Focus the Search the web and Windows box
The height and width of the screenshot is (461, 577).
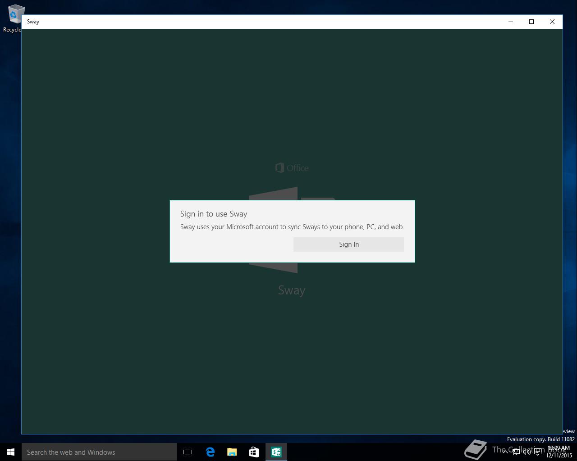99,452
